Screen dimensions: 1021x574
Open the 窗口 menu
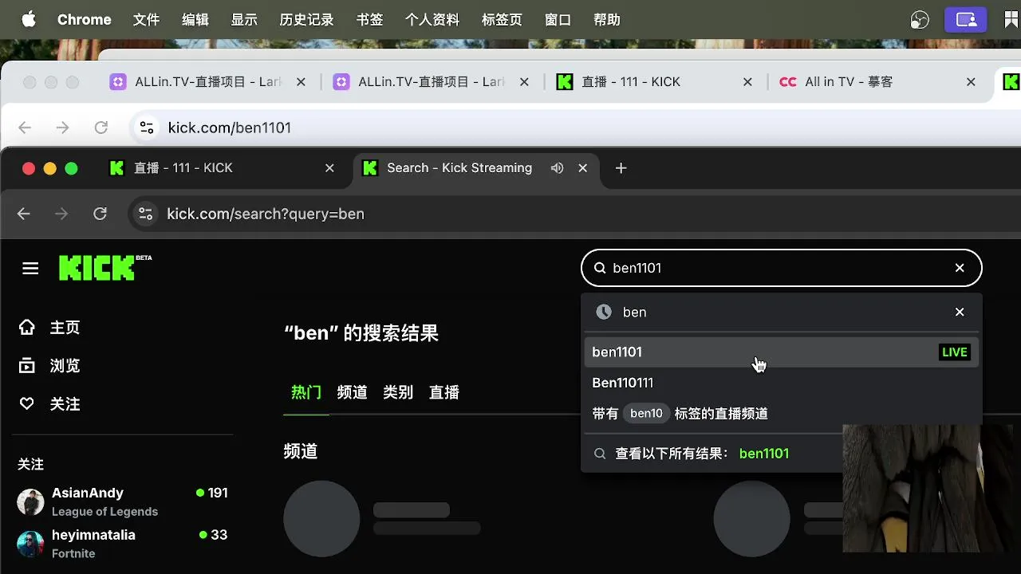coord(558,20)
